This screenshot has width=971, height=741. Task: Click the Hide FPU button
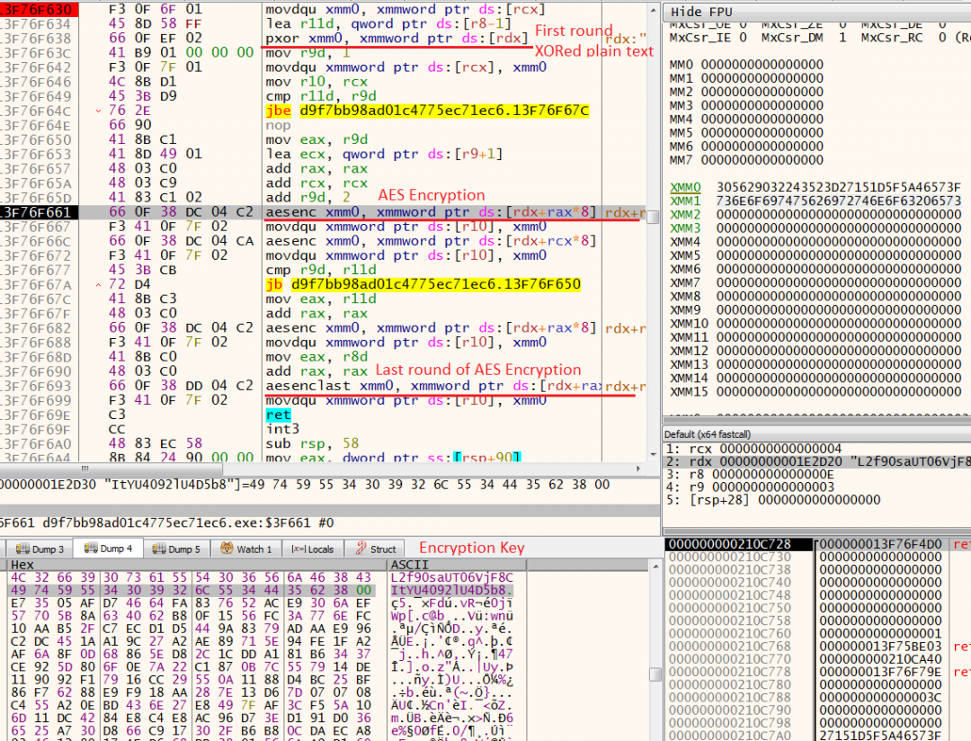pyautogui.click(x=699, y=11)
